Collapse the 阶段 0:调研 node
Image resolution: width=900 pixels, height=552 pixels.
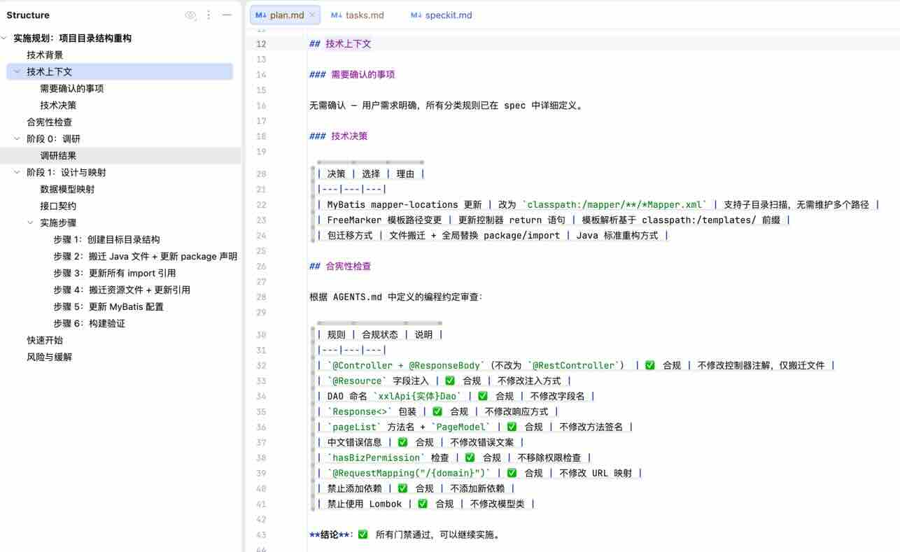pyautogui.click(x=17, y=139)
